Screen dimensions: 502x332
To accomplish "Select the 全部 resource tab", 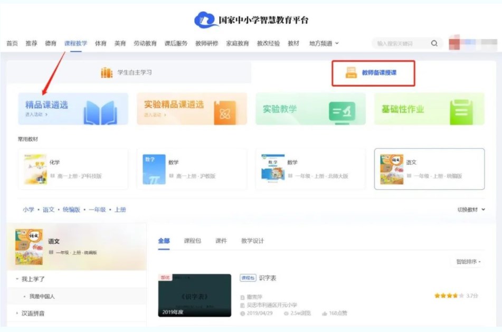I will 164,241.
